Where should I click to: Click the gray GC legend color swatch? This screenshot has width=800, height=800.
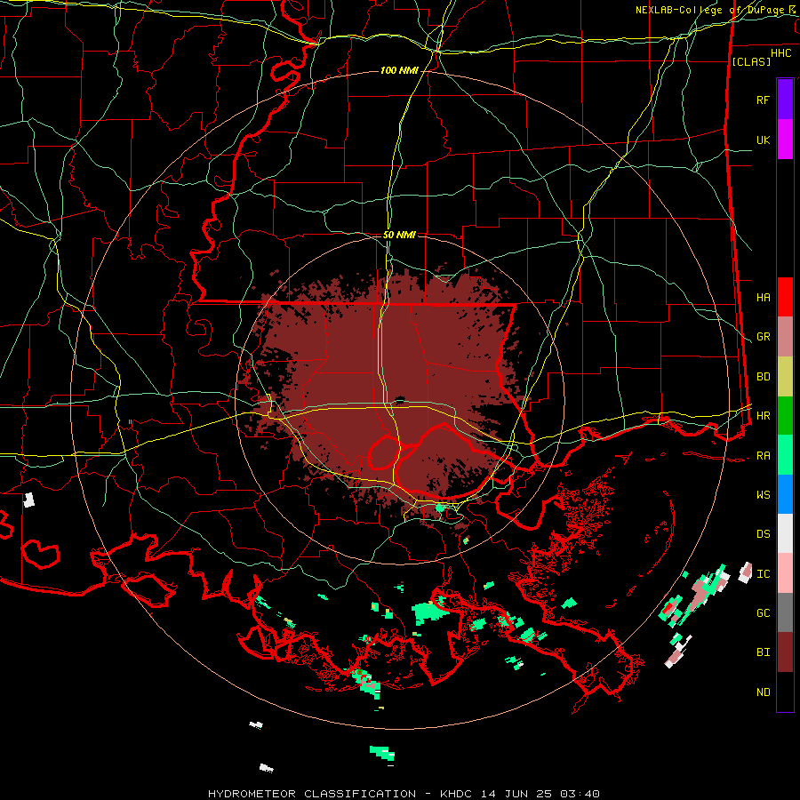[785, 612]
